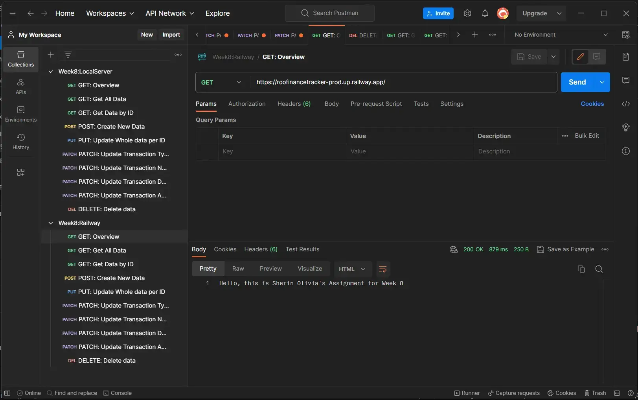Open the Upgrade dropdown arrow

559,13
